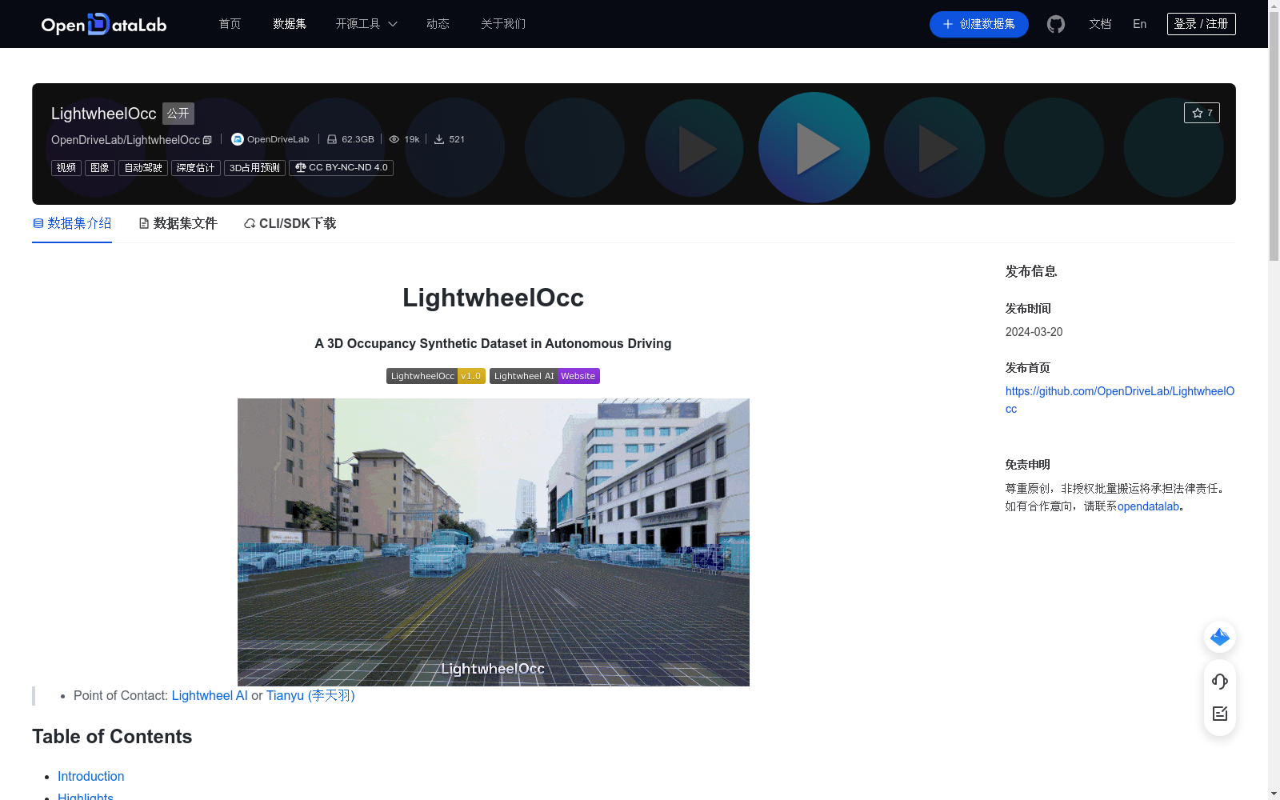Image resolution: width=1280 pixels, height=800 pixels.
Task: Open the opendatalab contact link
Action: [x=1149, y=506]
